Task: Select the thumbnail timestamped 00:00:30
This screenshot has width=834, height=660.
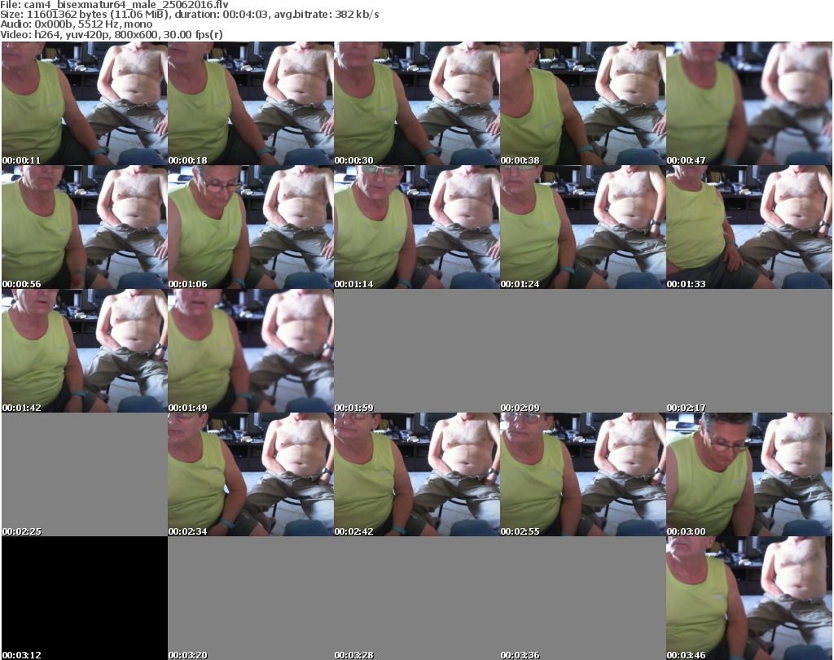Action: [417, 103]
